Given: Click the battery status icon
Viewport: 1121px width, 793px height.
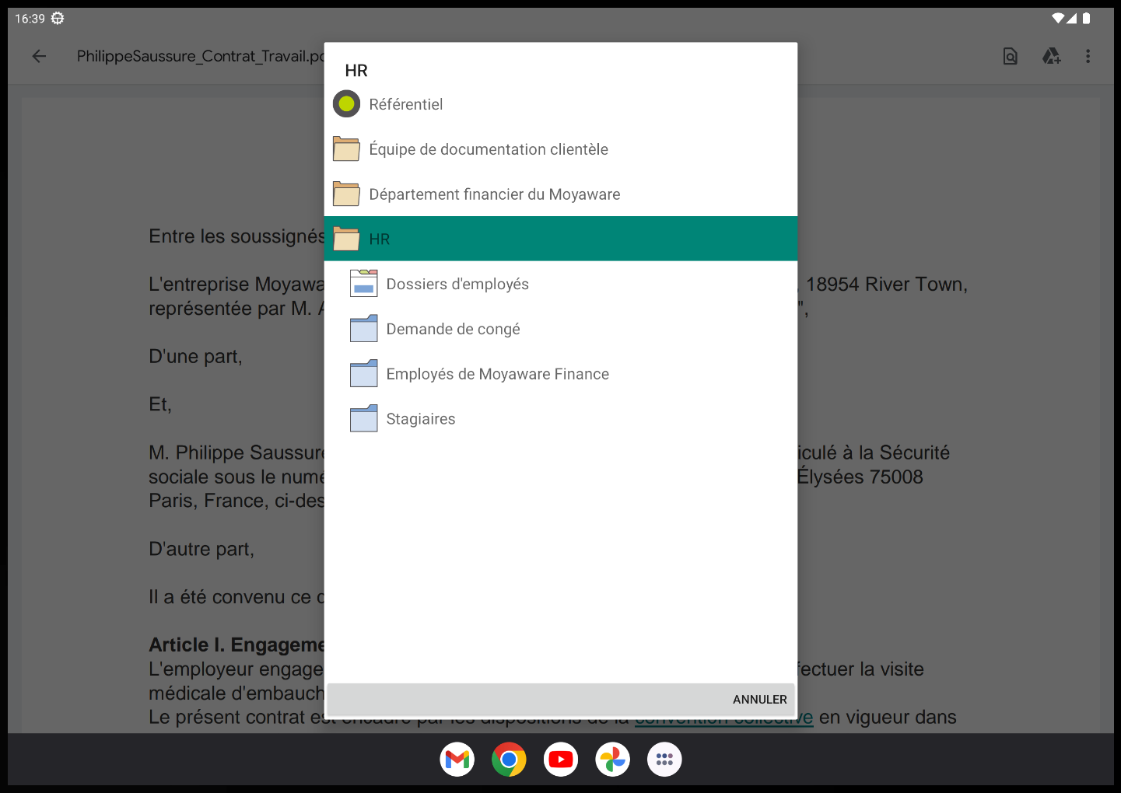Looking at the screenshot, I should (1086, 18).
